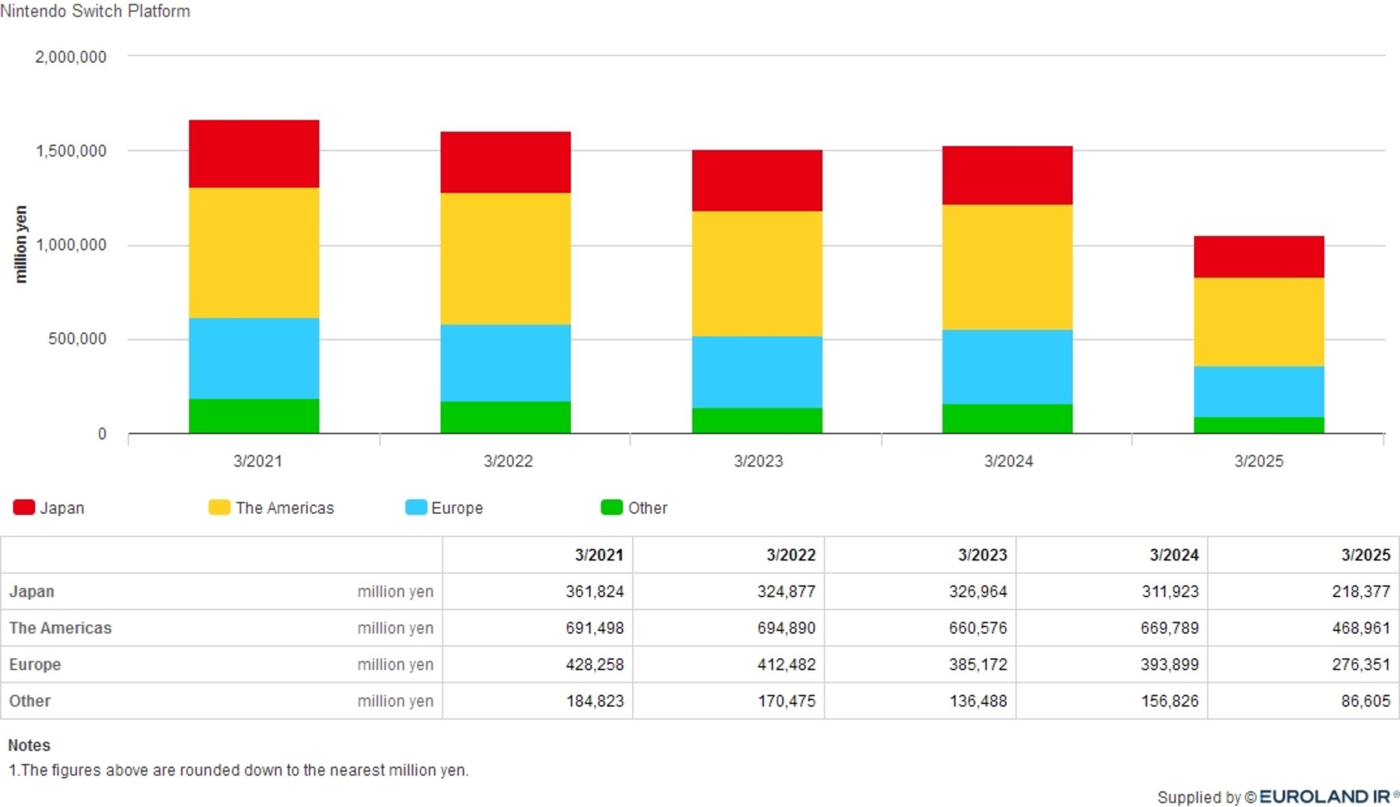This screenshot has height=807, width=1400.
Task: Click the 3/2022 table column header
Action: click(x=791, y=555)
